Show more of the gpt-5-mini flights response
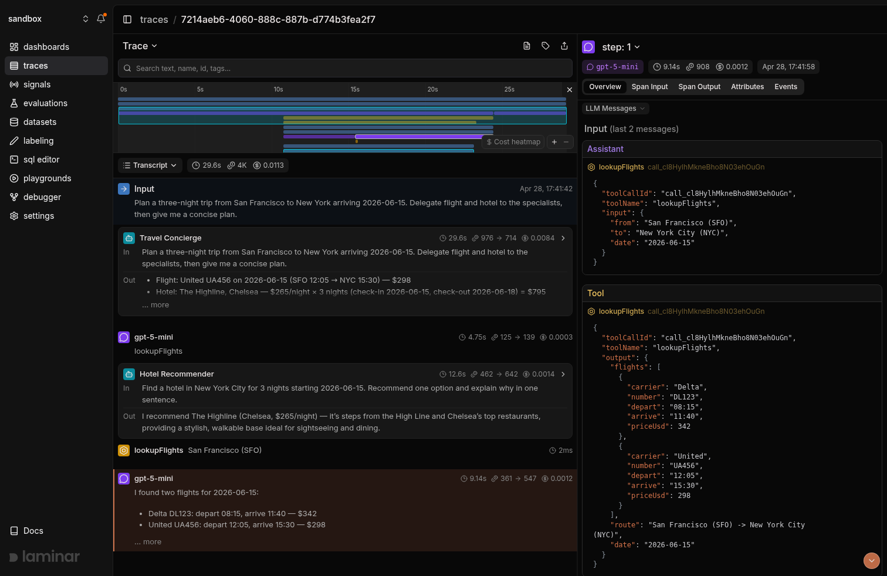The width and height of the screenshot is (887, 576). click(x=148, y=542)
